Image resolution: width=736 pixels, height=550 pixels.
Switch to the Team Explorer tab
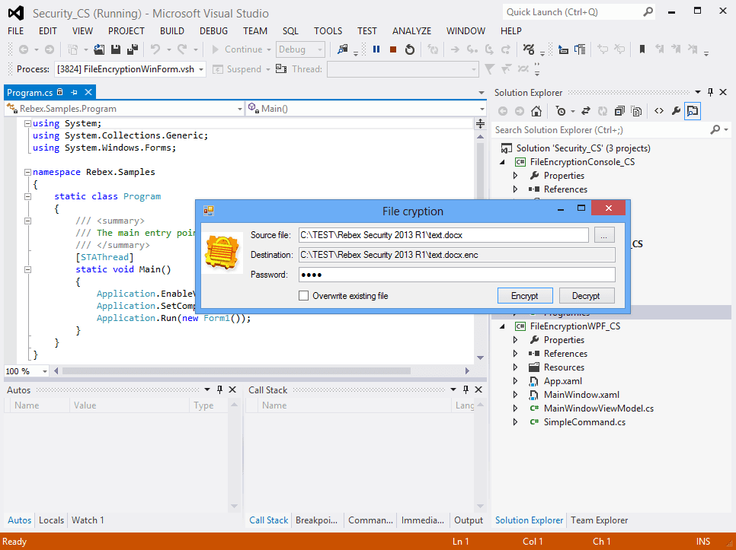599,520
